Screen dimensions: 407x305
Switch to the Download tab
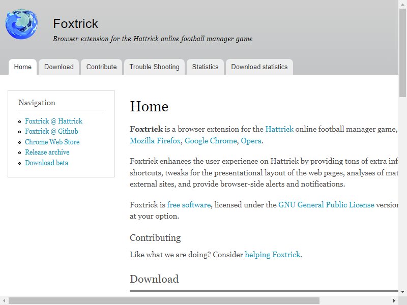(59, 67)
